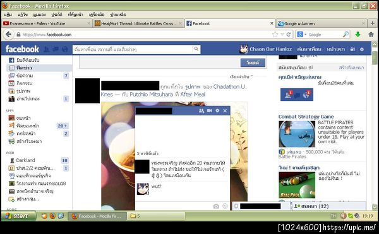This screenshot has width=379, height=234.
Task: Close the Facebook browser tab
Action: (x=272, y=23)
